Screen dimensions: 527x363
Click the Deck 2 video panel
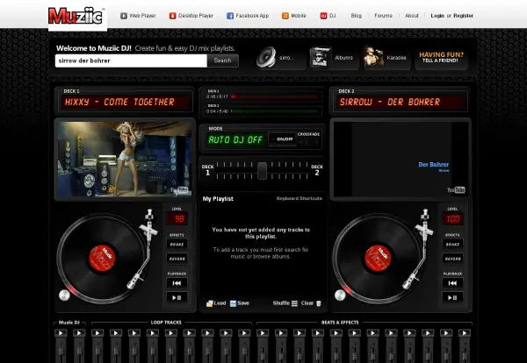401,159
